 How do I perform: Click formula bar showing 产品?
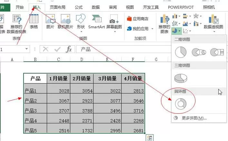tap(124, 49)
